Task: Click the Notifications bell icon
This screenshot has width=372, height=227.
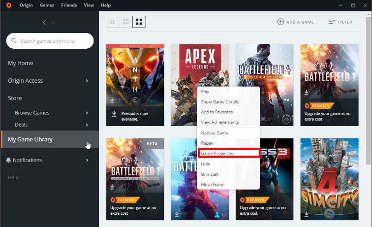Action: tap(8, 160)
